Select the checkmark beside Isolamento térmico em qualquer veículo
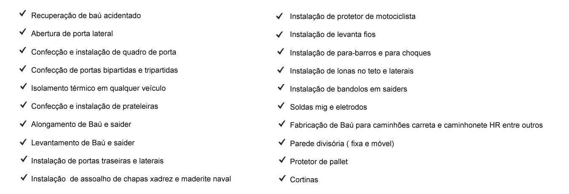 point(23,87)
